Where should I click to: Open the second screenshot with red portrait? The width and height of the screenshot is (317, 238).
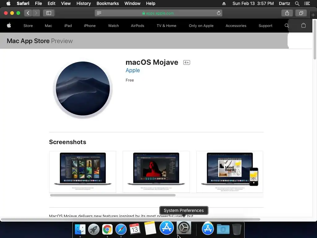[x=156, y=172]
